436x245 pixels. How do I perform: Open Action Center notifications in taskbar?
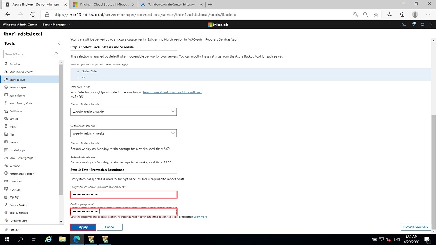tap(427, 240)
